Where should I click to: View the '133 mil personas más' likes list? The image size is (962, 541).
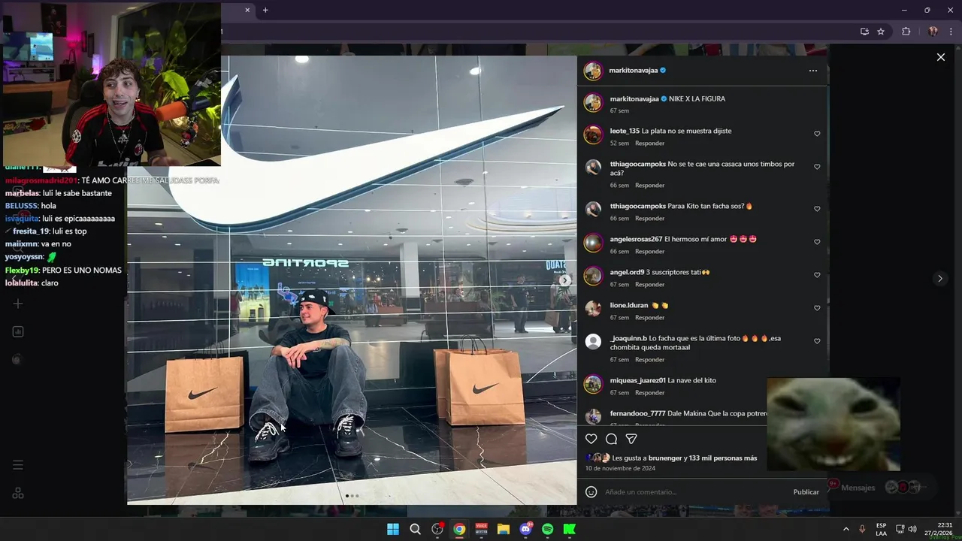(x=723, y=458)
